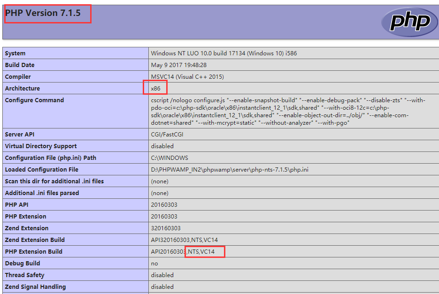
Task: Click the Server API label
Action: [20, 134]
